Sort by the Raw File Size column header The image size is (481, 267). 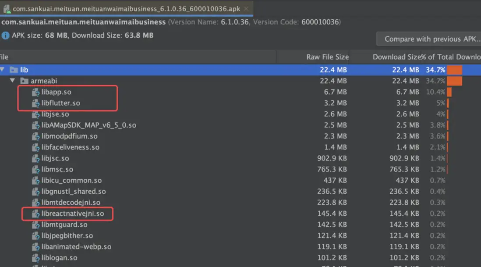[327, 57]
